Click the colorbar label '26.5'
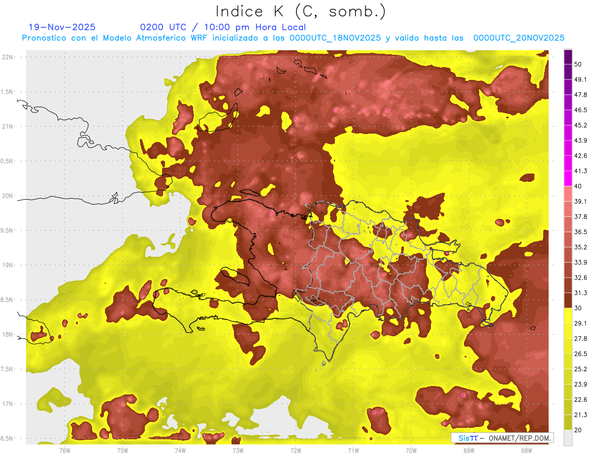This screenshot has height=457, width=591. coord(580,354)
